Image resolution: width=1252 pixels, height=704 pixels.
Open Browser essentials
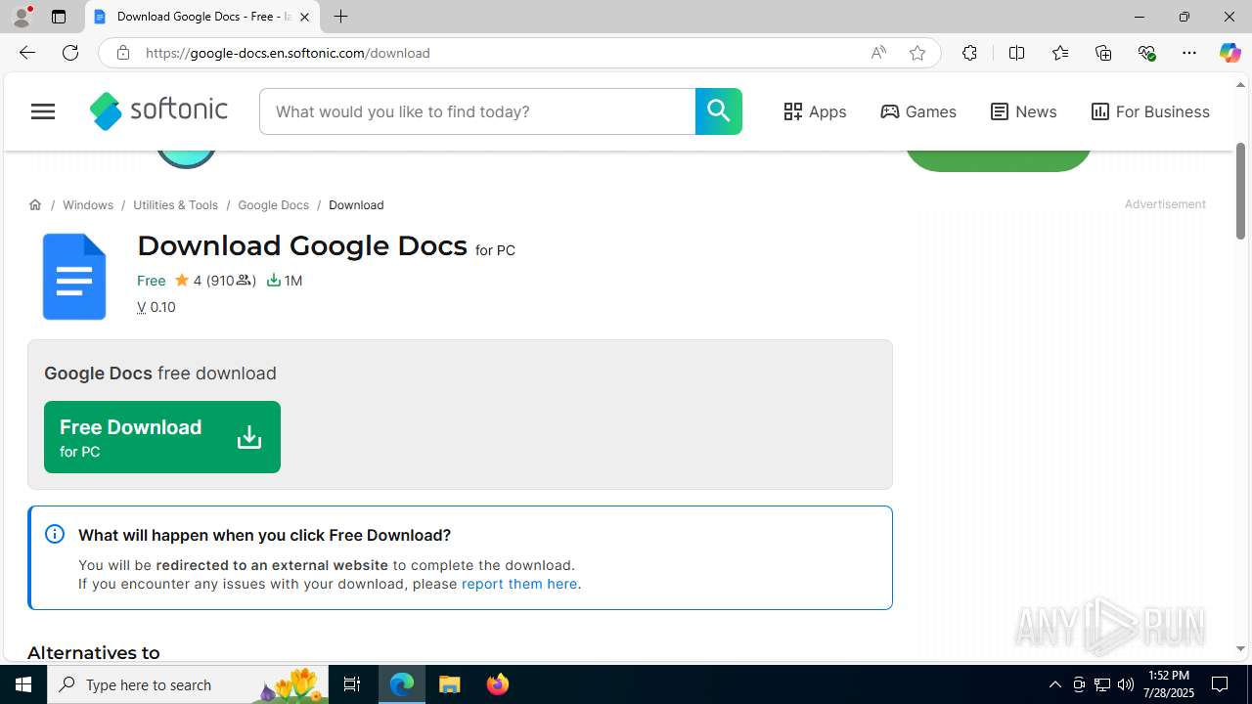(x=1146, y=53)
